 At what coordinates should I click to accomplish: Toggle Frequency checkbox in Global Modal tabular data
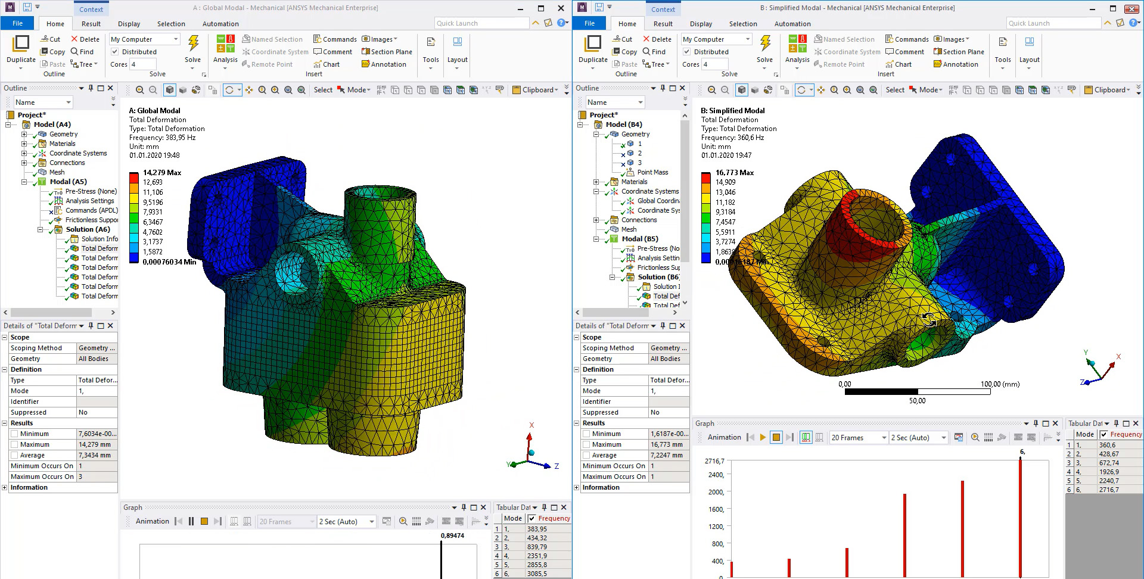[531, 519]
